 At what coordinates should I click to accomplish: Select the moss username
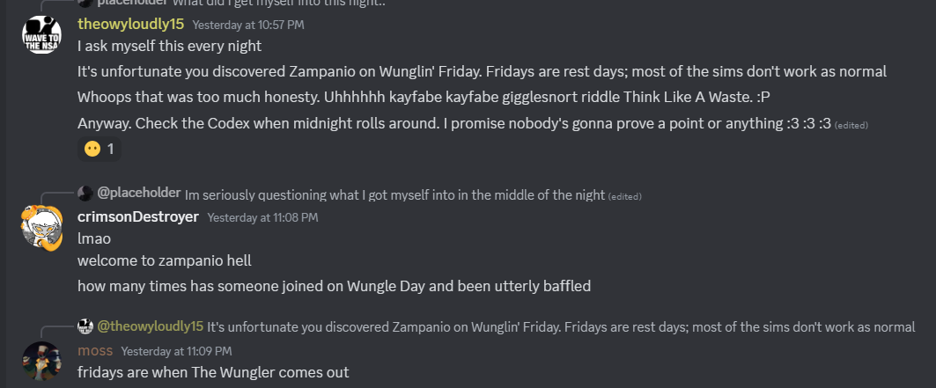tap(94, 350)
